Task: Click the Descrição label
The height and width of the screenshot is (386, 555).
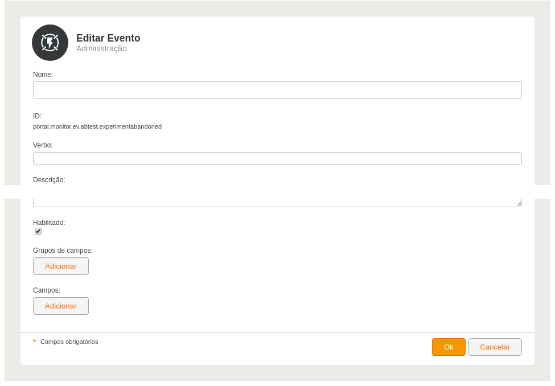Action: coord(49,180)
